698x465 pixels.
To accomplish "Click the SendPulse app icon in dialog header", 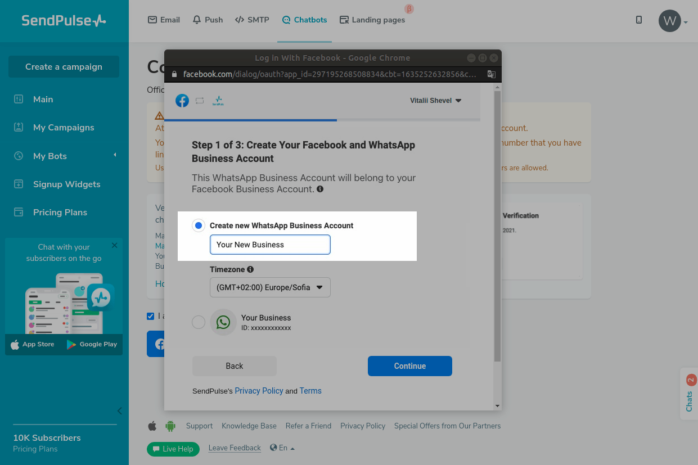I will [x=218, y=101].
